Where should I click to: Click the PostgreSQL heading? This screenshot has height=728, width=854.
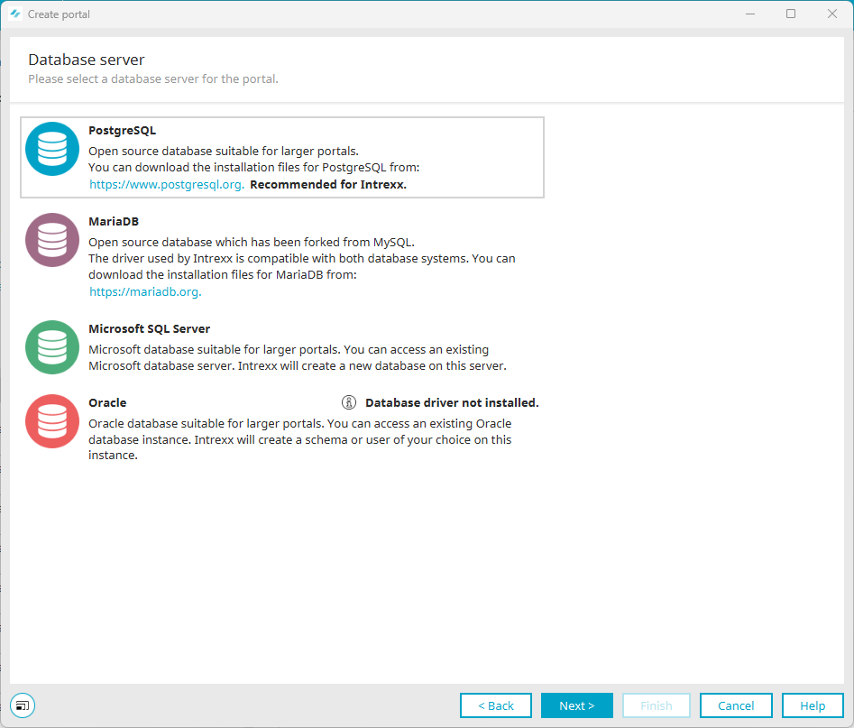(x=122, y=131)
